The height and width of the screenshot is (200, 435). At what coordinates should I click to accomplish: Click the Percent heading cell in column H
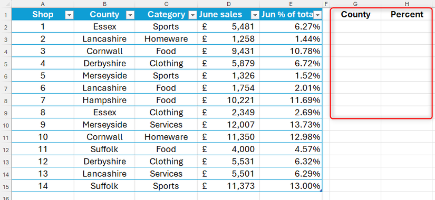coord(407,14)
